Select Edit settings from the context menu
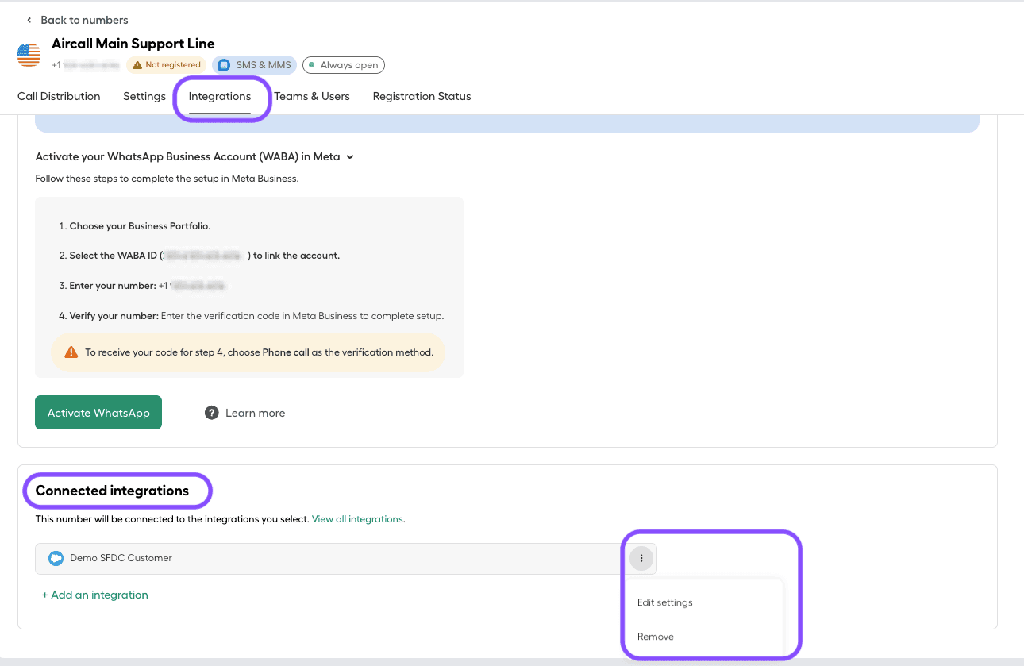Image resolution: width=1024 pixels, height=666 pixels. pyautogui.click(x=664, y=602)
